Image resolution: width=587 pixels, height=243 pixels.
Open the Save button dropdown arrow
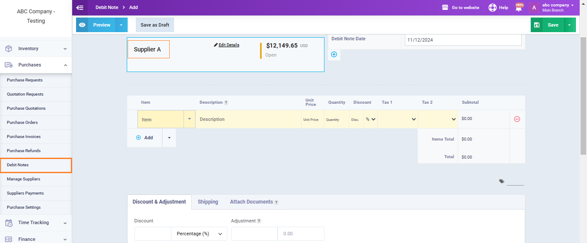click(x=569, y=25)
